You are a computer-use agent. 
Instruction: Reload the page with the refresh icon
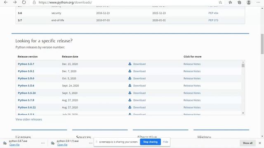coord(24,2)
